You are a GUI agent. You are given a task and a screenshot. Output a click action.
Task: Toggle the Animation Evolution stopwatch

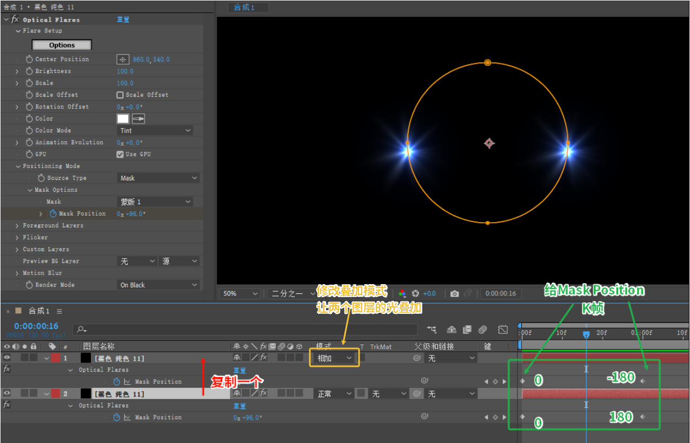(x=29, y=143)
